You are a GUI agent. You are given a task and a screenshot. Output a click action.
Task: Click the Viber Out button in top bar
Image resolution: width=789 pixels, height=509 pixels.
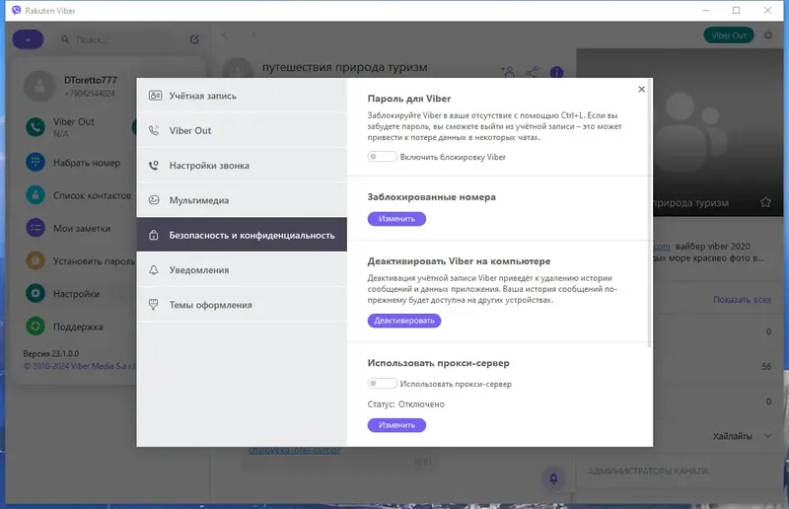[x=729, y=36]
